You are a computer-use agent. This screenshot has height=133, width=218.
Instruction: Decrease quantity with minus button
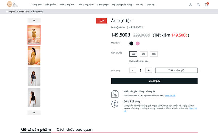pos(133,70)
